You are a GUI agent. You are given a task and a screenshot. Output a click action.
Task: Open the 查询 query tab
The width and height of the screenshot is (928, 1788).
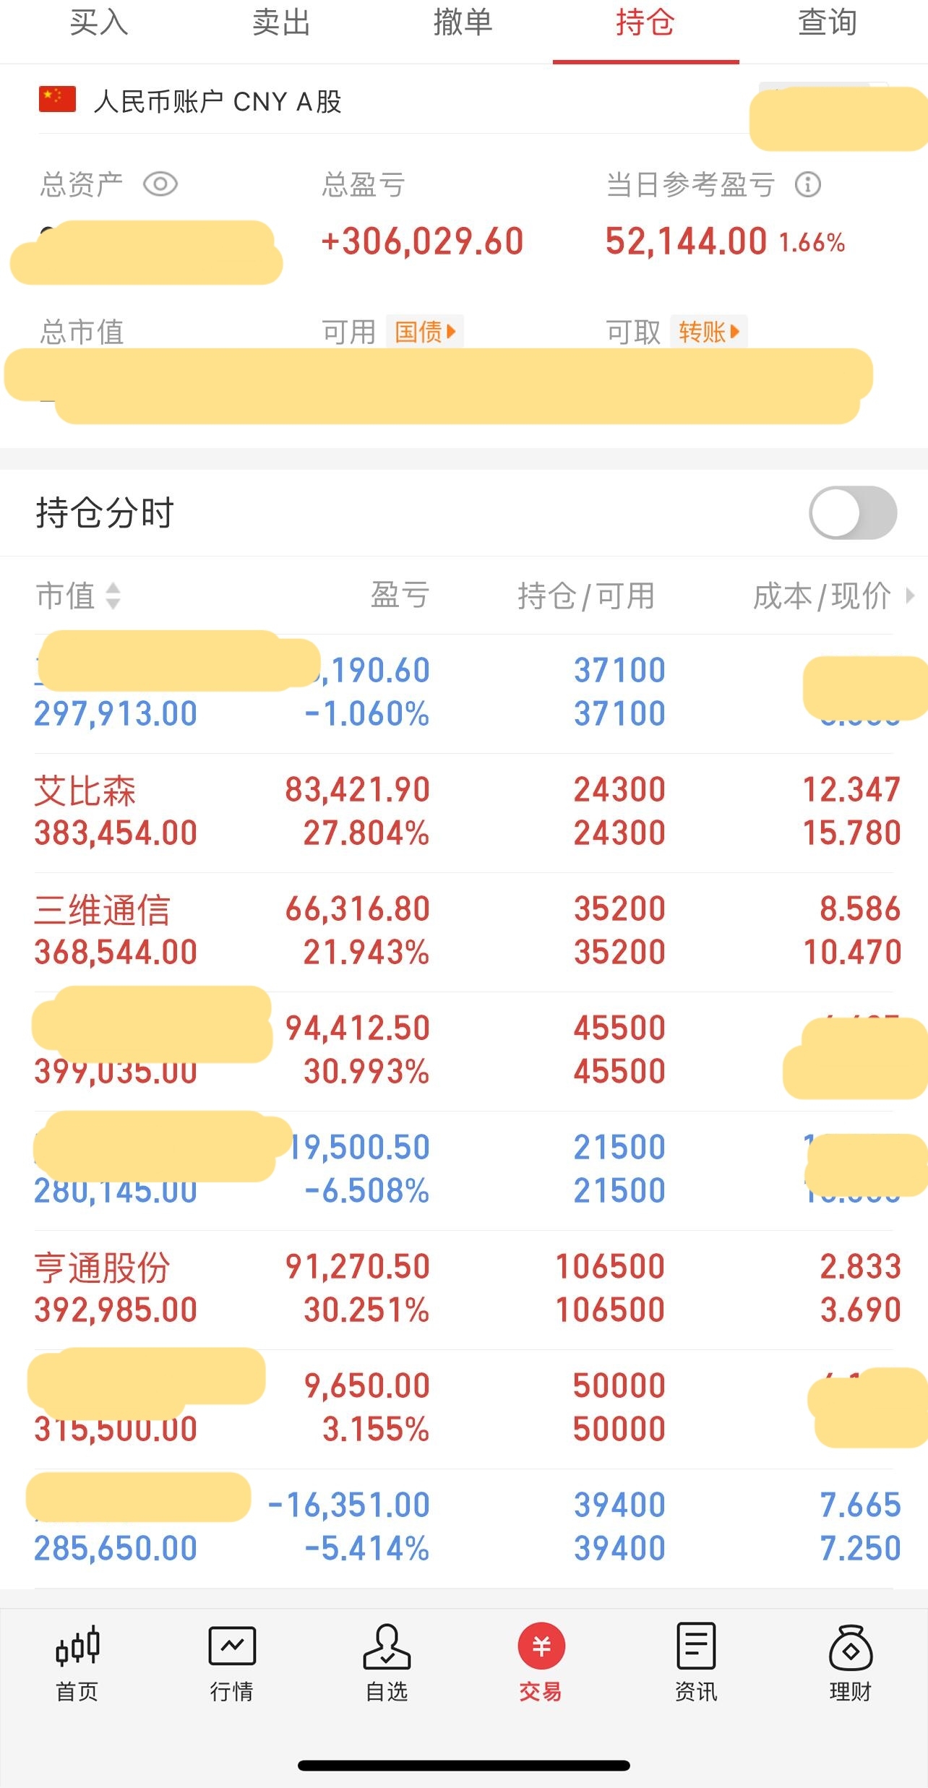(x=828, y=23)
